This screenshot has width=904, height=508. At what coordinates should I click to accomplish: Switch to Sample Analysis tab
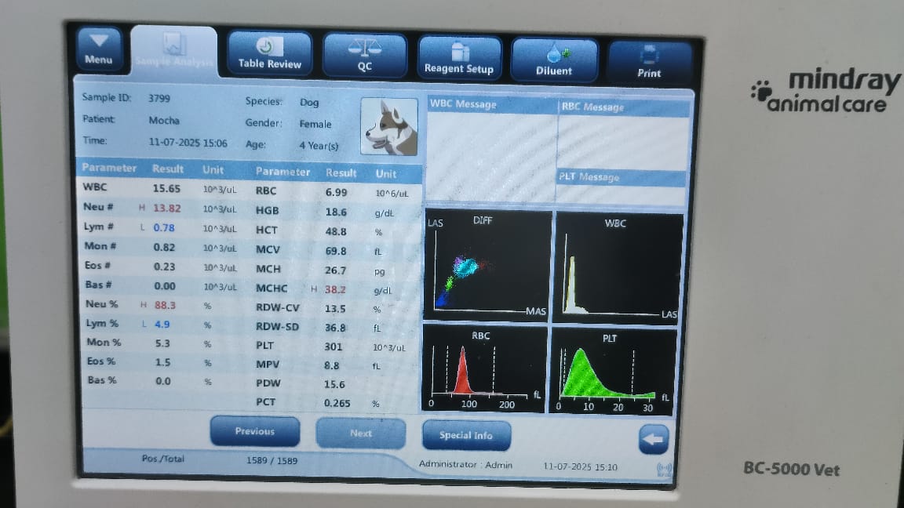[173, 52]
